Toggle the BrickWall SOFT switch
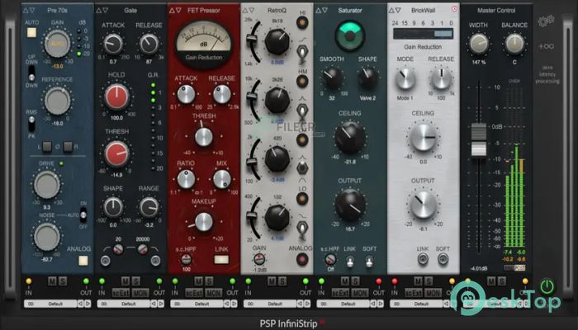Screen dimensions: 578x330 tap(443, 259)
